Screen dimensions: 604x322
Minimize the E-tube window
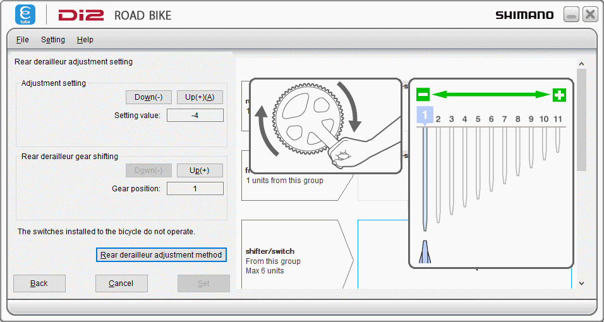pyautogui.click(x=571, y=15)
